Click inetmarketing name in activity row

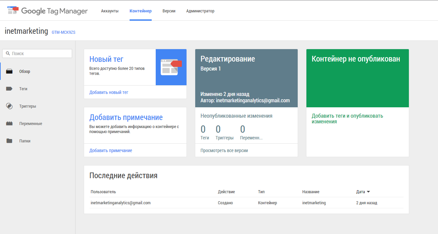[314, 203]
